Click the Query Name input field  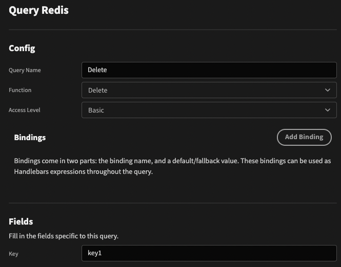(209, 70)
